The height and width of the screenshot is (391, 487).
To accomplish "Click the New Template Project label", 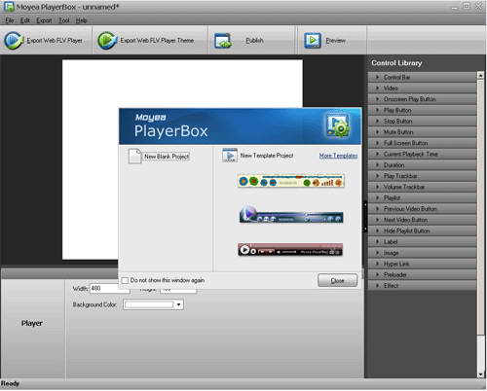I will tap(267, 156).
